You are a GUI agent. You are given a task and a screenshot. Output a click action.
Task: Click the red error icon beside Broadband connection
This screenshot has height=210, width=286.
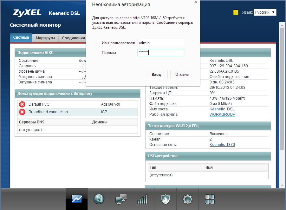point(22,112)
